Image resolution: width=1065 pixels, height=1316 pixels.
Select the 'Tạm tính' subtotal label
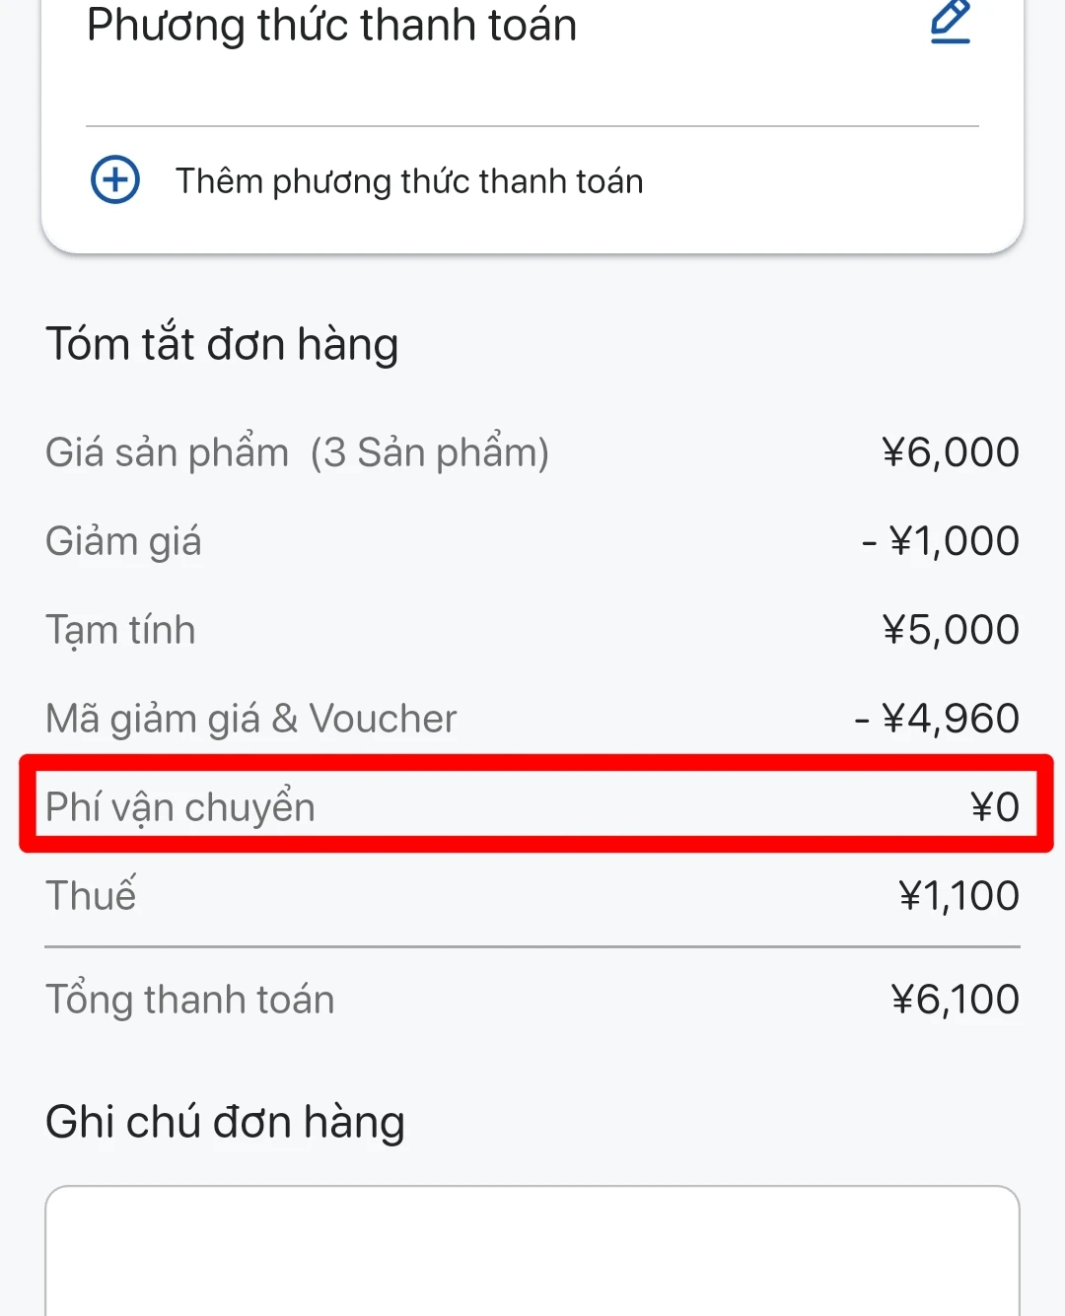(x=120, y=630)
